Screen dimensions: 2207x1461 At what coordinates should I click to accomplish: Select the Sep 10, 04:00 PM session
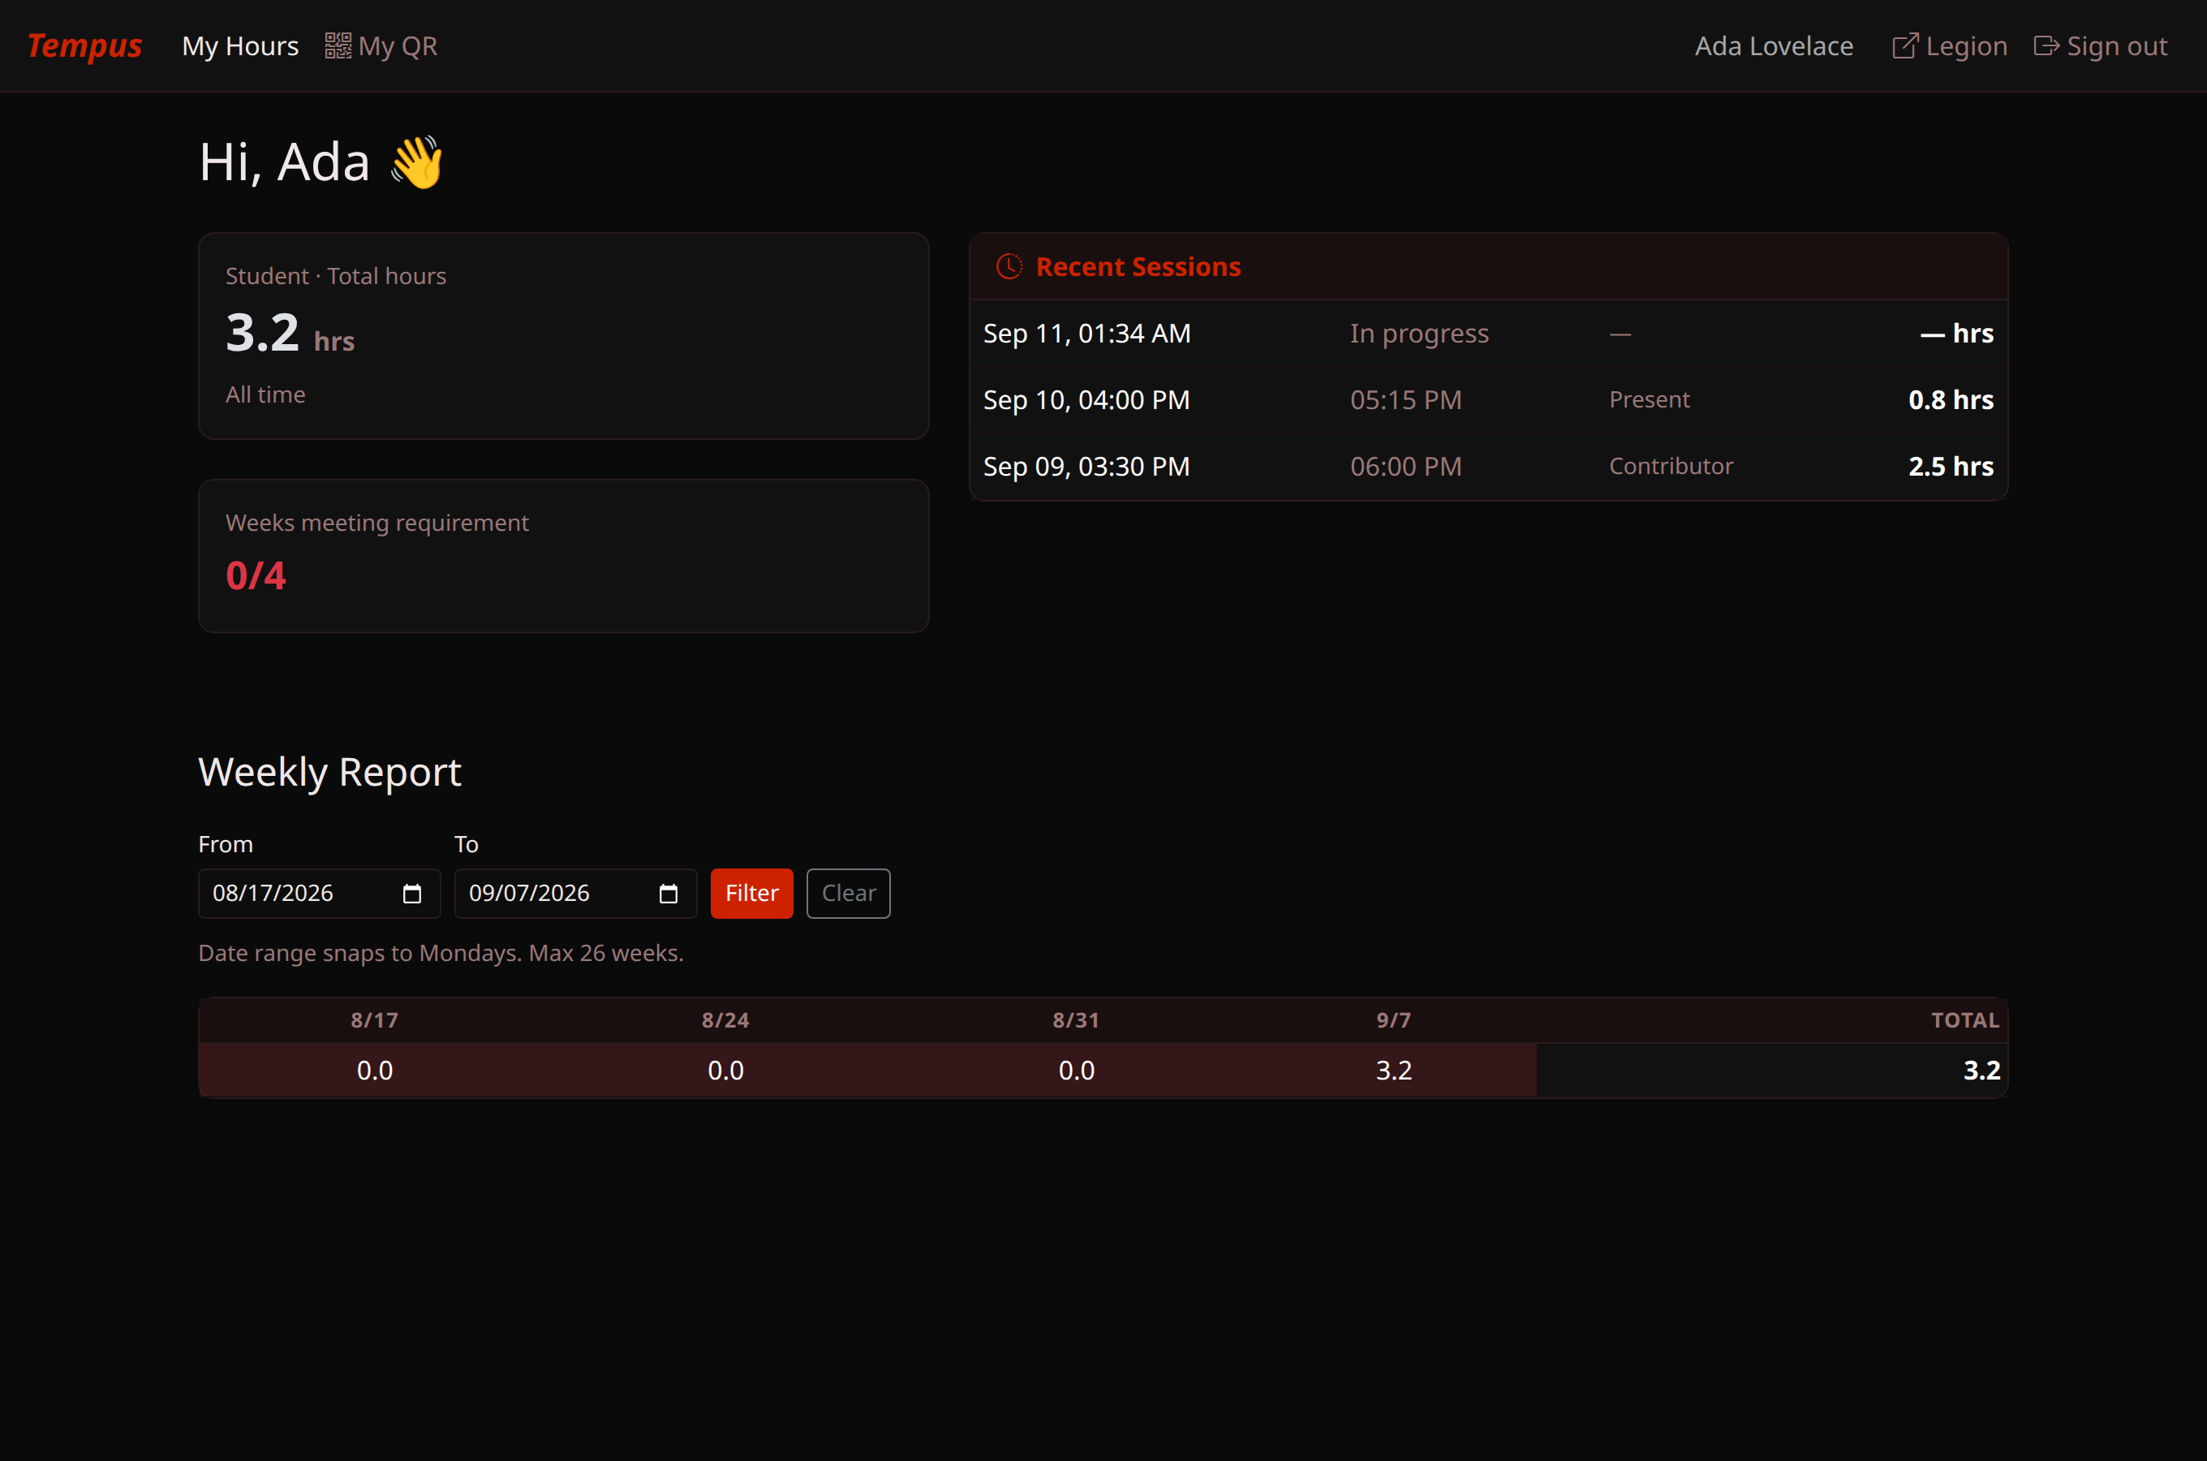click(1488, 399)
